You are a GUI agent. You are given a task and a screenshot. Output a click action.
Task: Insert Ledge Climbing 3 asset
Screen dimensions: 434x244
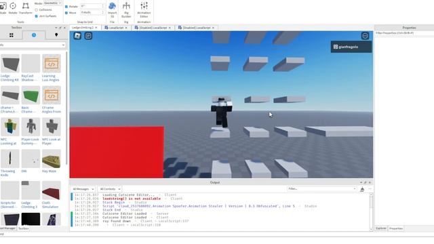pos(31,195)
